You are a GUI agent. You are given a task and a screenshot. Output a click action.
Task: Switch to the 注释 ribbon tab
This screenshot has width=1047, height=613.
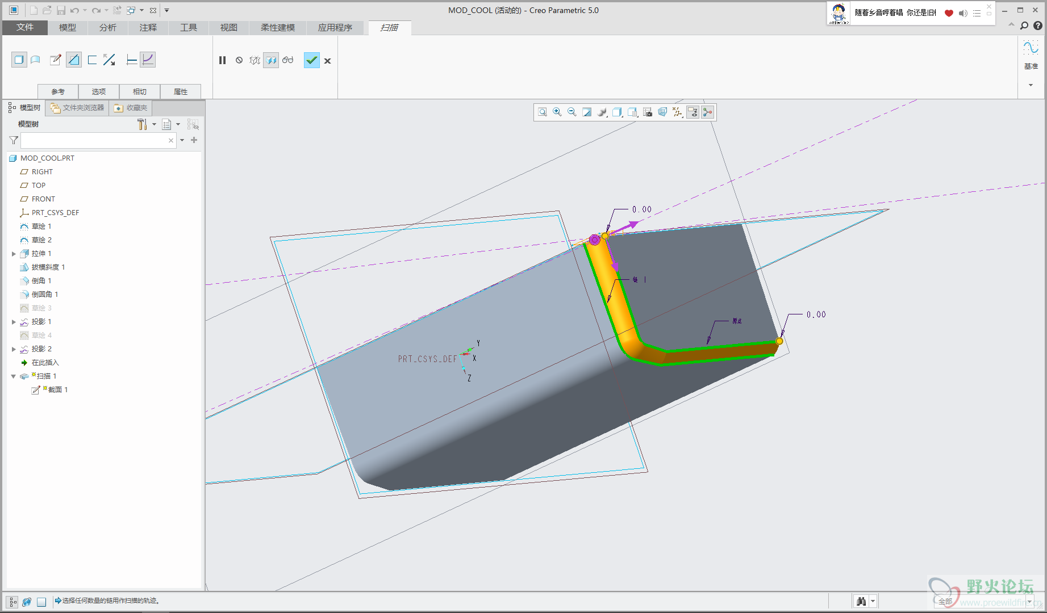148,27
